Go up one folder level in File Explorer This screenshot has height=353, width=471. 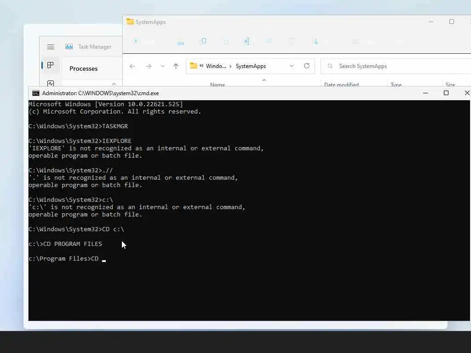(x=176, y=66)
